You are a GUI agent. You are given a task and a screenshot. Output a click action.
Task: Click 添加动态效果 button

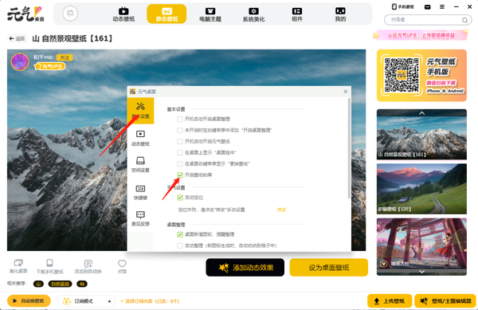point(245,268)
